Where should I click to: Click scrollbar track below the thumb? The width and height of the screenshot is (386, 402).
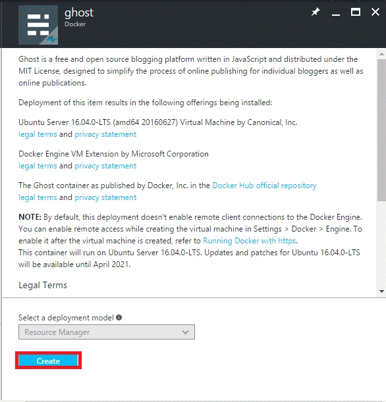(381, 245)
